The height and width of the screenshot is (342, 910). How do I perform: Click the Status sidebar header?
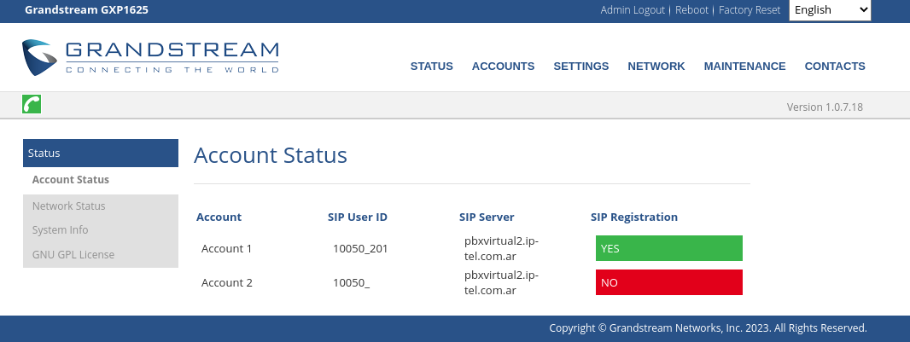101,153
